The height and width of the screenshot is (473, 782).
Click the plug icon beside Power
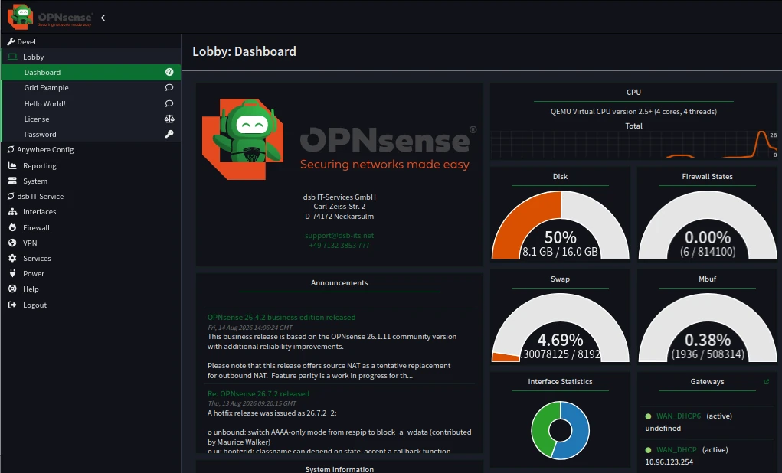tap(12, 273)
